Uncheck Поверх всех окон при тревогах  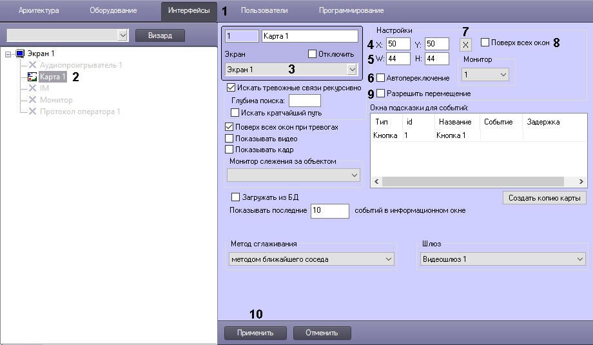[229, 127]
